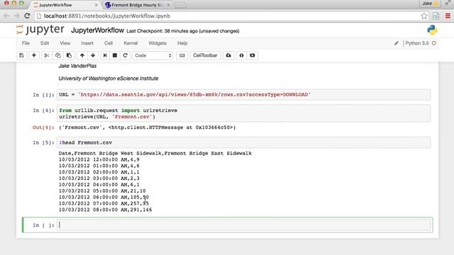The image size is (454, 255).
Task: Switch to the JupyterWorkflow browser tab
Action: click(x=65, y=5)
